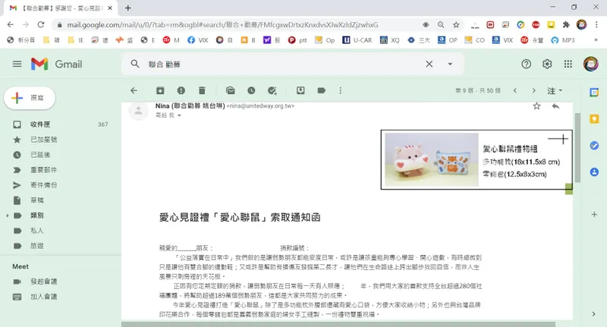Image resolution: width=607 pixels, height=327 pixels.
Task: Open the Google apps grid
Action: [568, 64]
